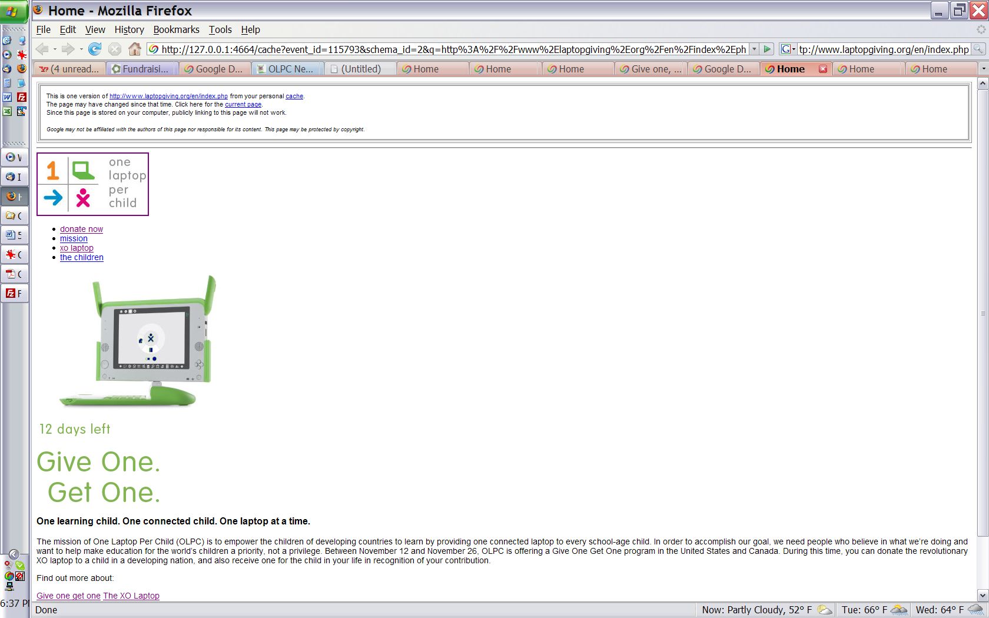Open the History menu

click(129, 29)
